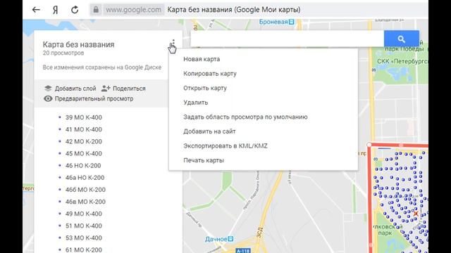Select list item 53 МО К-400
Image resolution: width=451 pixels, height=253 pixels.
click(84, 238)
